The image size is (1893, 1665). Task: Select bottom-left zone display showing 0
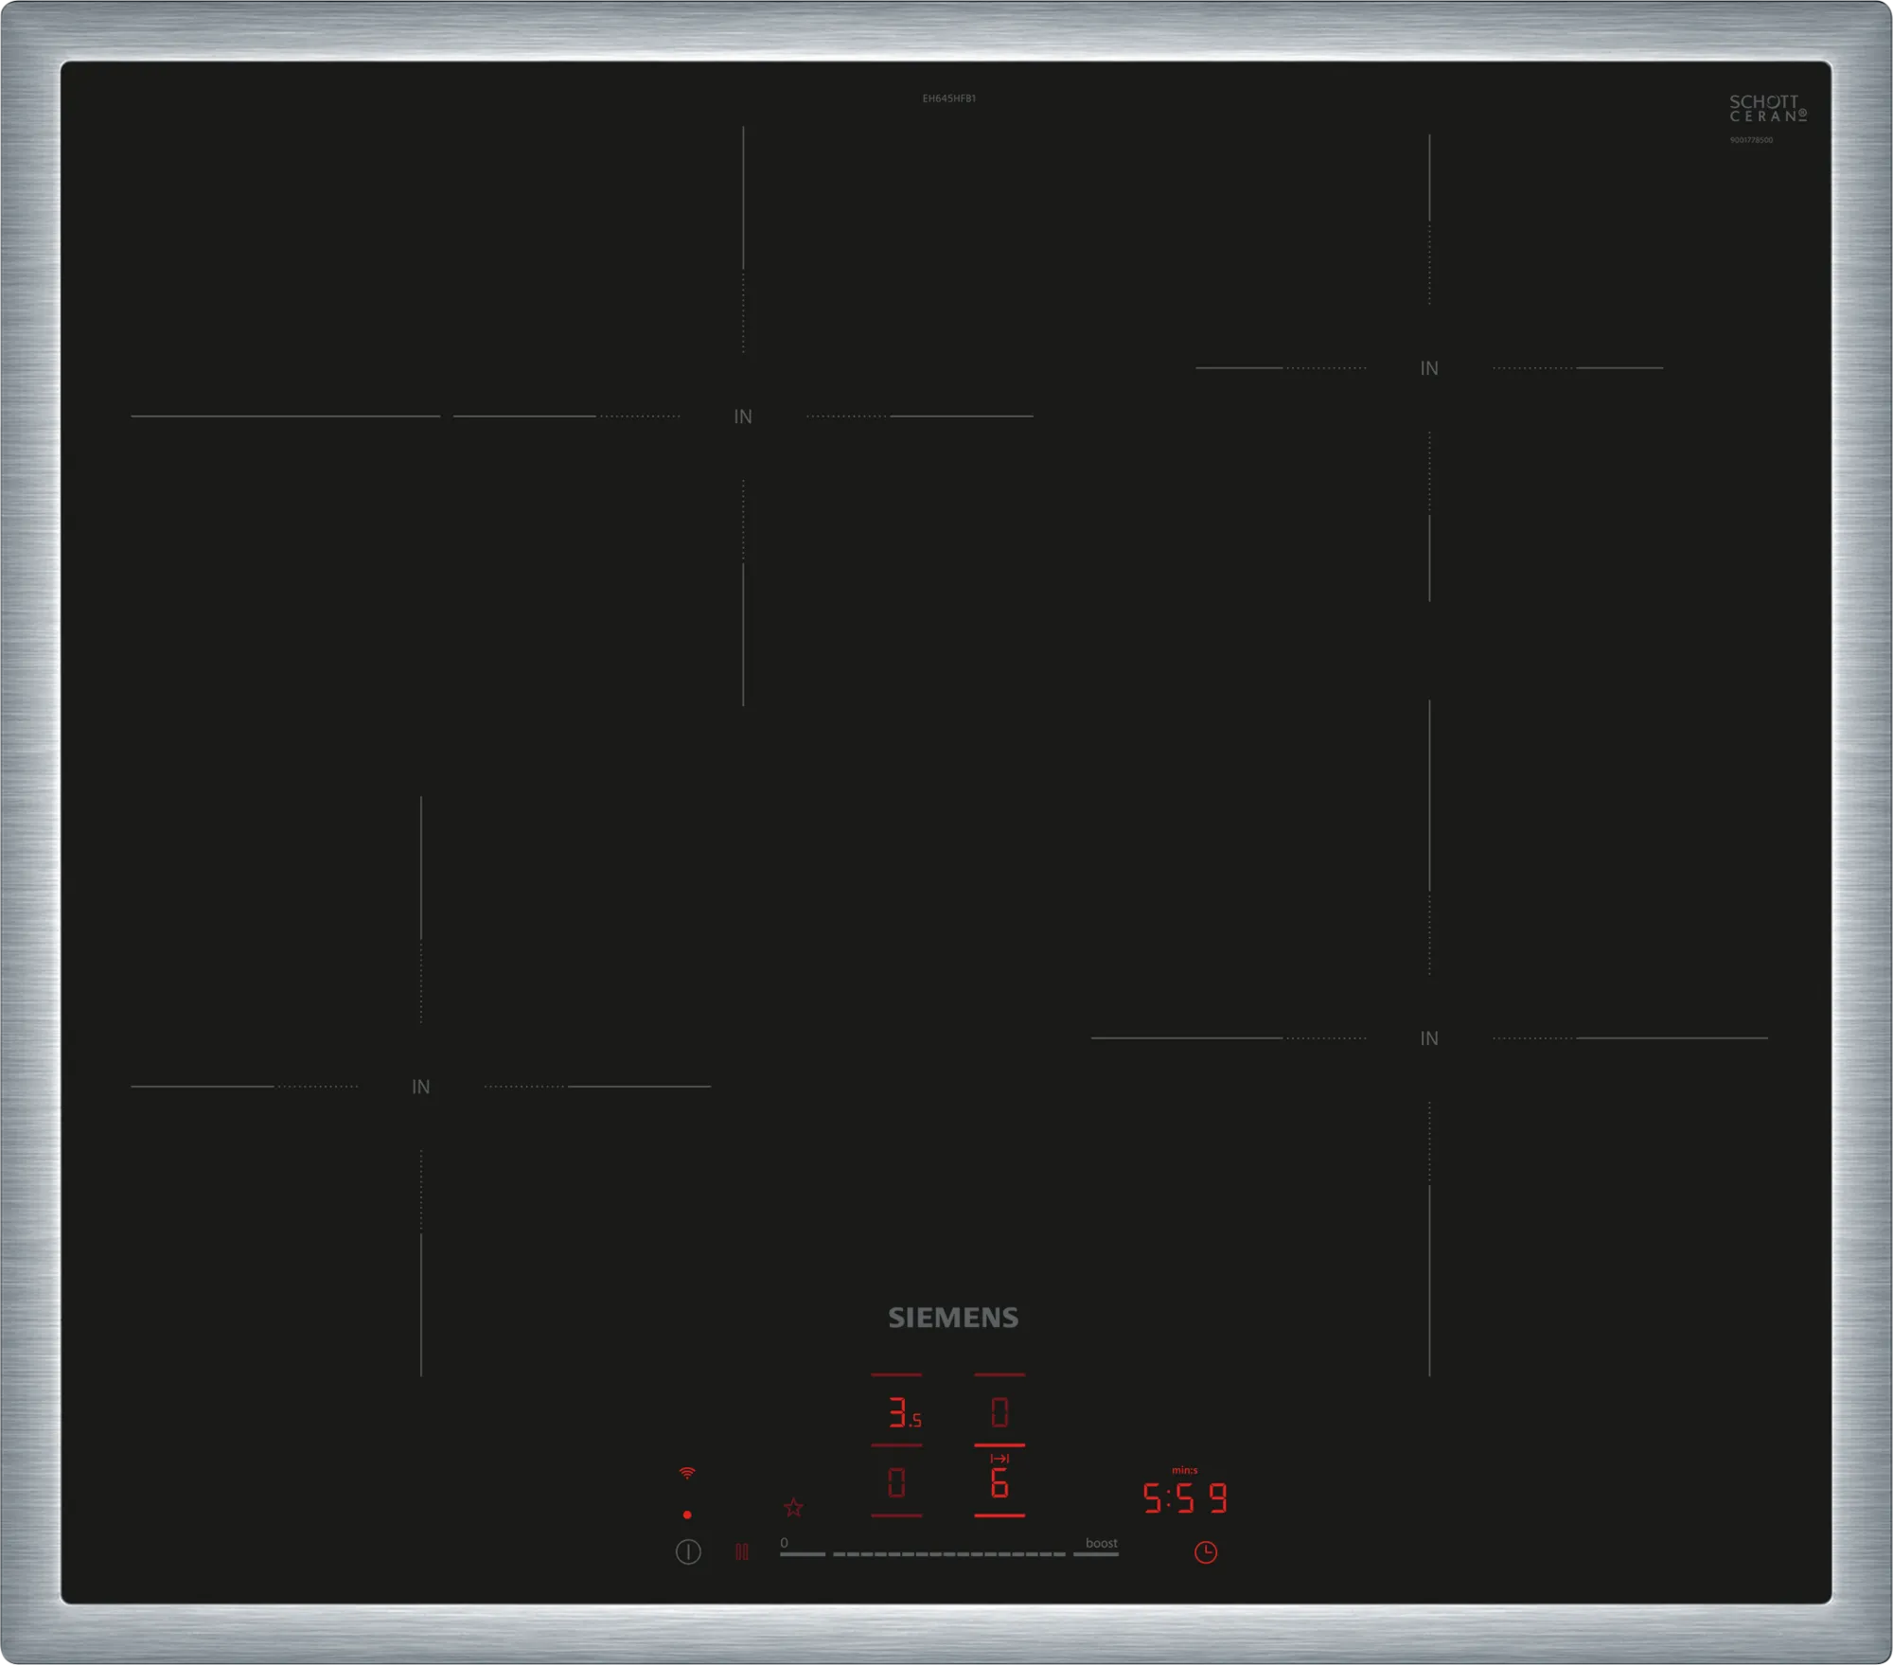pyautogui.click(x=896, y=1482)
